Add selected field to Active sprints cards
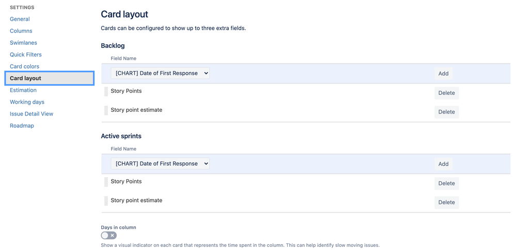The image size is (516, 250). pos(443,164)
